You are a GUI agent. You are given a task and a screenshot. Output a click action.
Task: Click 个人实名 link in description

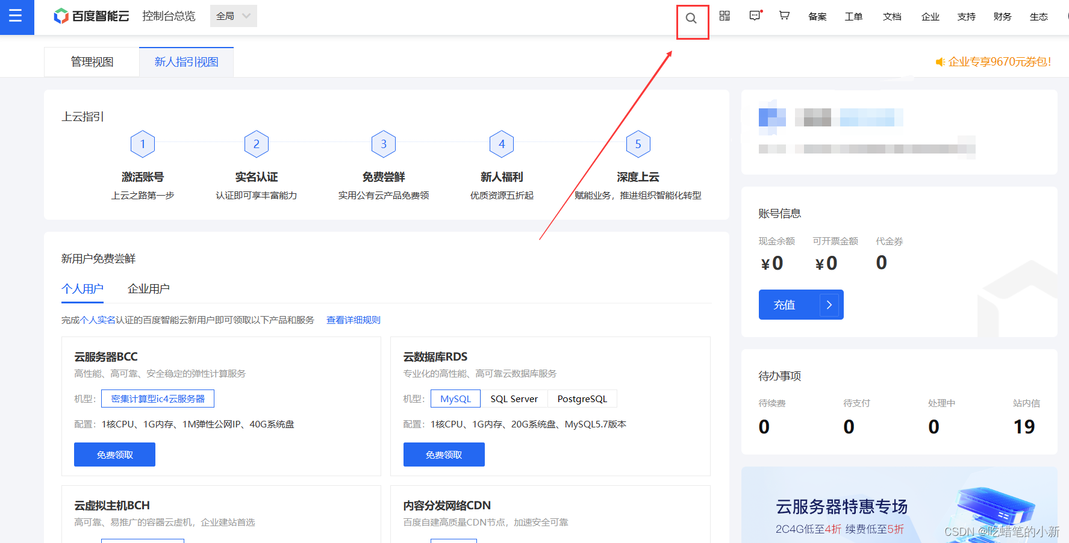[x=98, y=320]
